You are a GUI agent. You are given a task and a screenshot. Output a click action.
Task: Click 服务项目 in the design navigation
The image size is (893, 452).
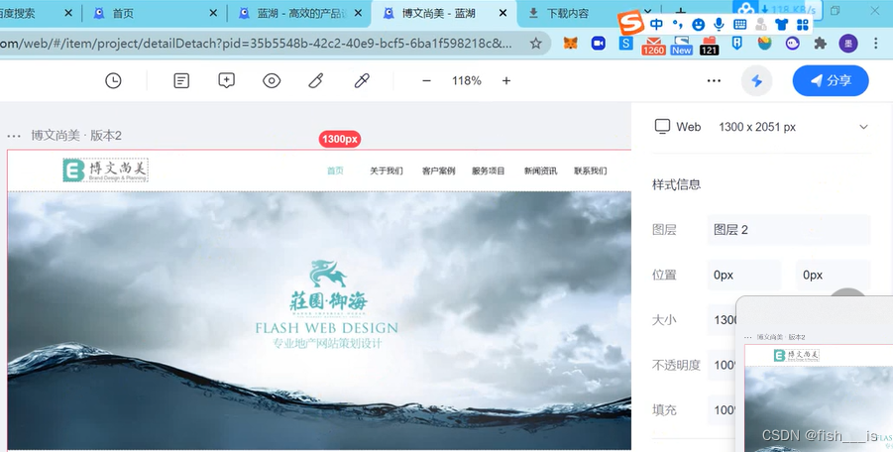(488, 170)
